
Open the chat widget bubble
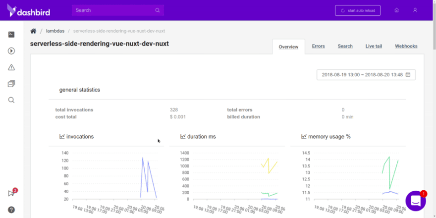(x=416, y=201)
